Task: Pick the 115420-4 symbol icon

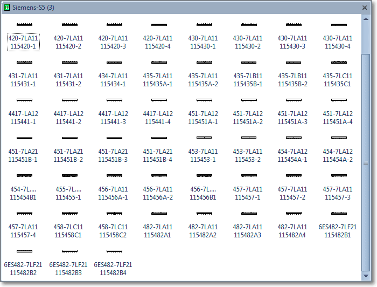Action: tap(159, 25)
